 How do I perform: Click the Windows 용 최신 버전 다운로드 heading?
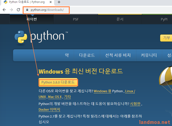(80, 71)
